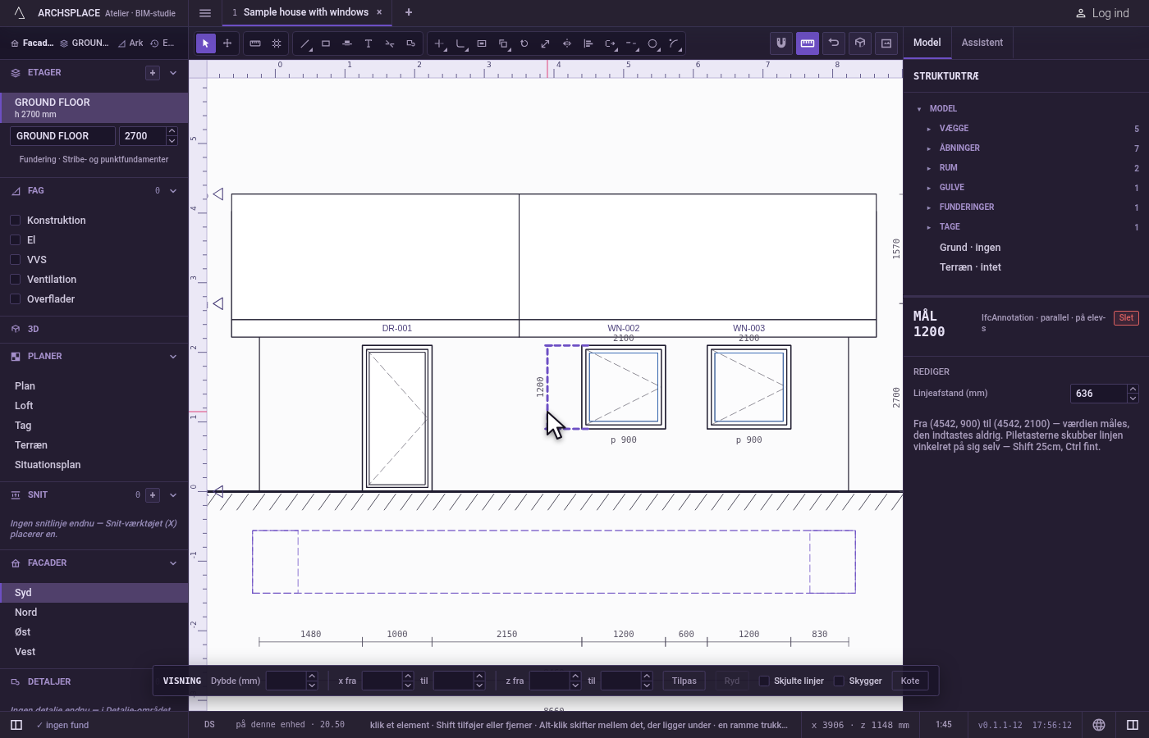Click the rotate tool icon
This screenshot has height=738, width=1149.
(524, 43)
